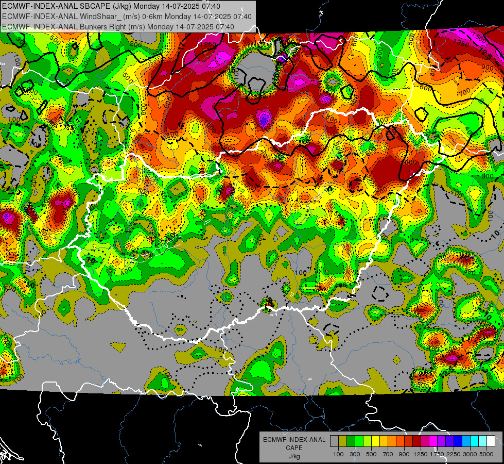Click the SBCAPE (J/kg) title line
Screen dimensions: 504x464
point(111,6)
